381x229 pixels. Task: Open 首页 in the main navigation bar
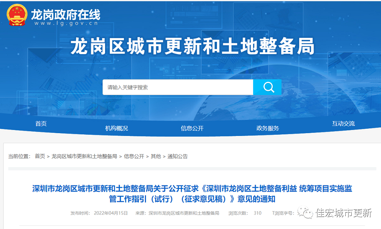tap(41, 124)
